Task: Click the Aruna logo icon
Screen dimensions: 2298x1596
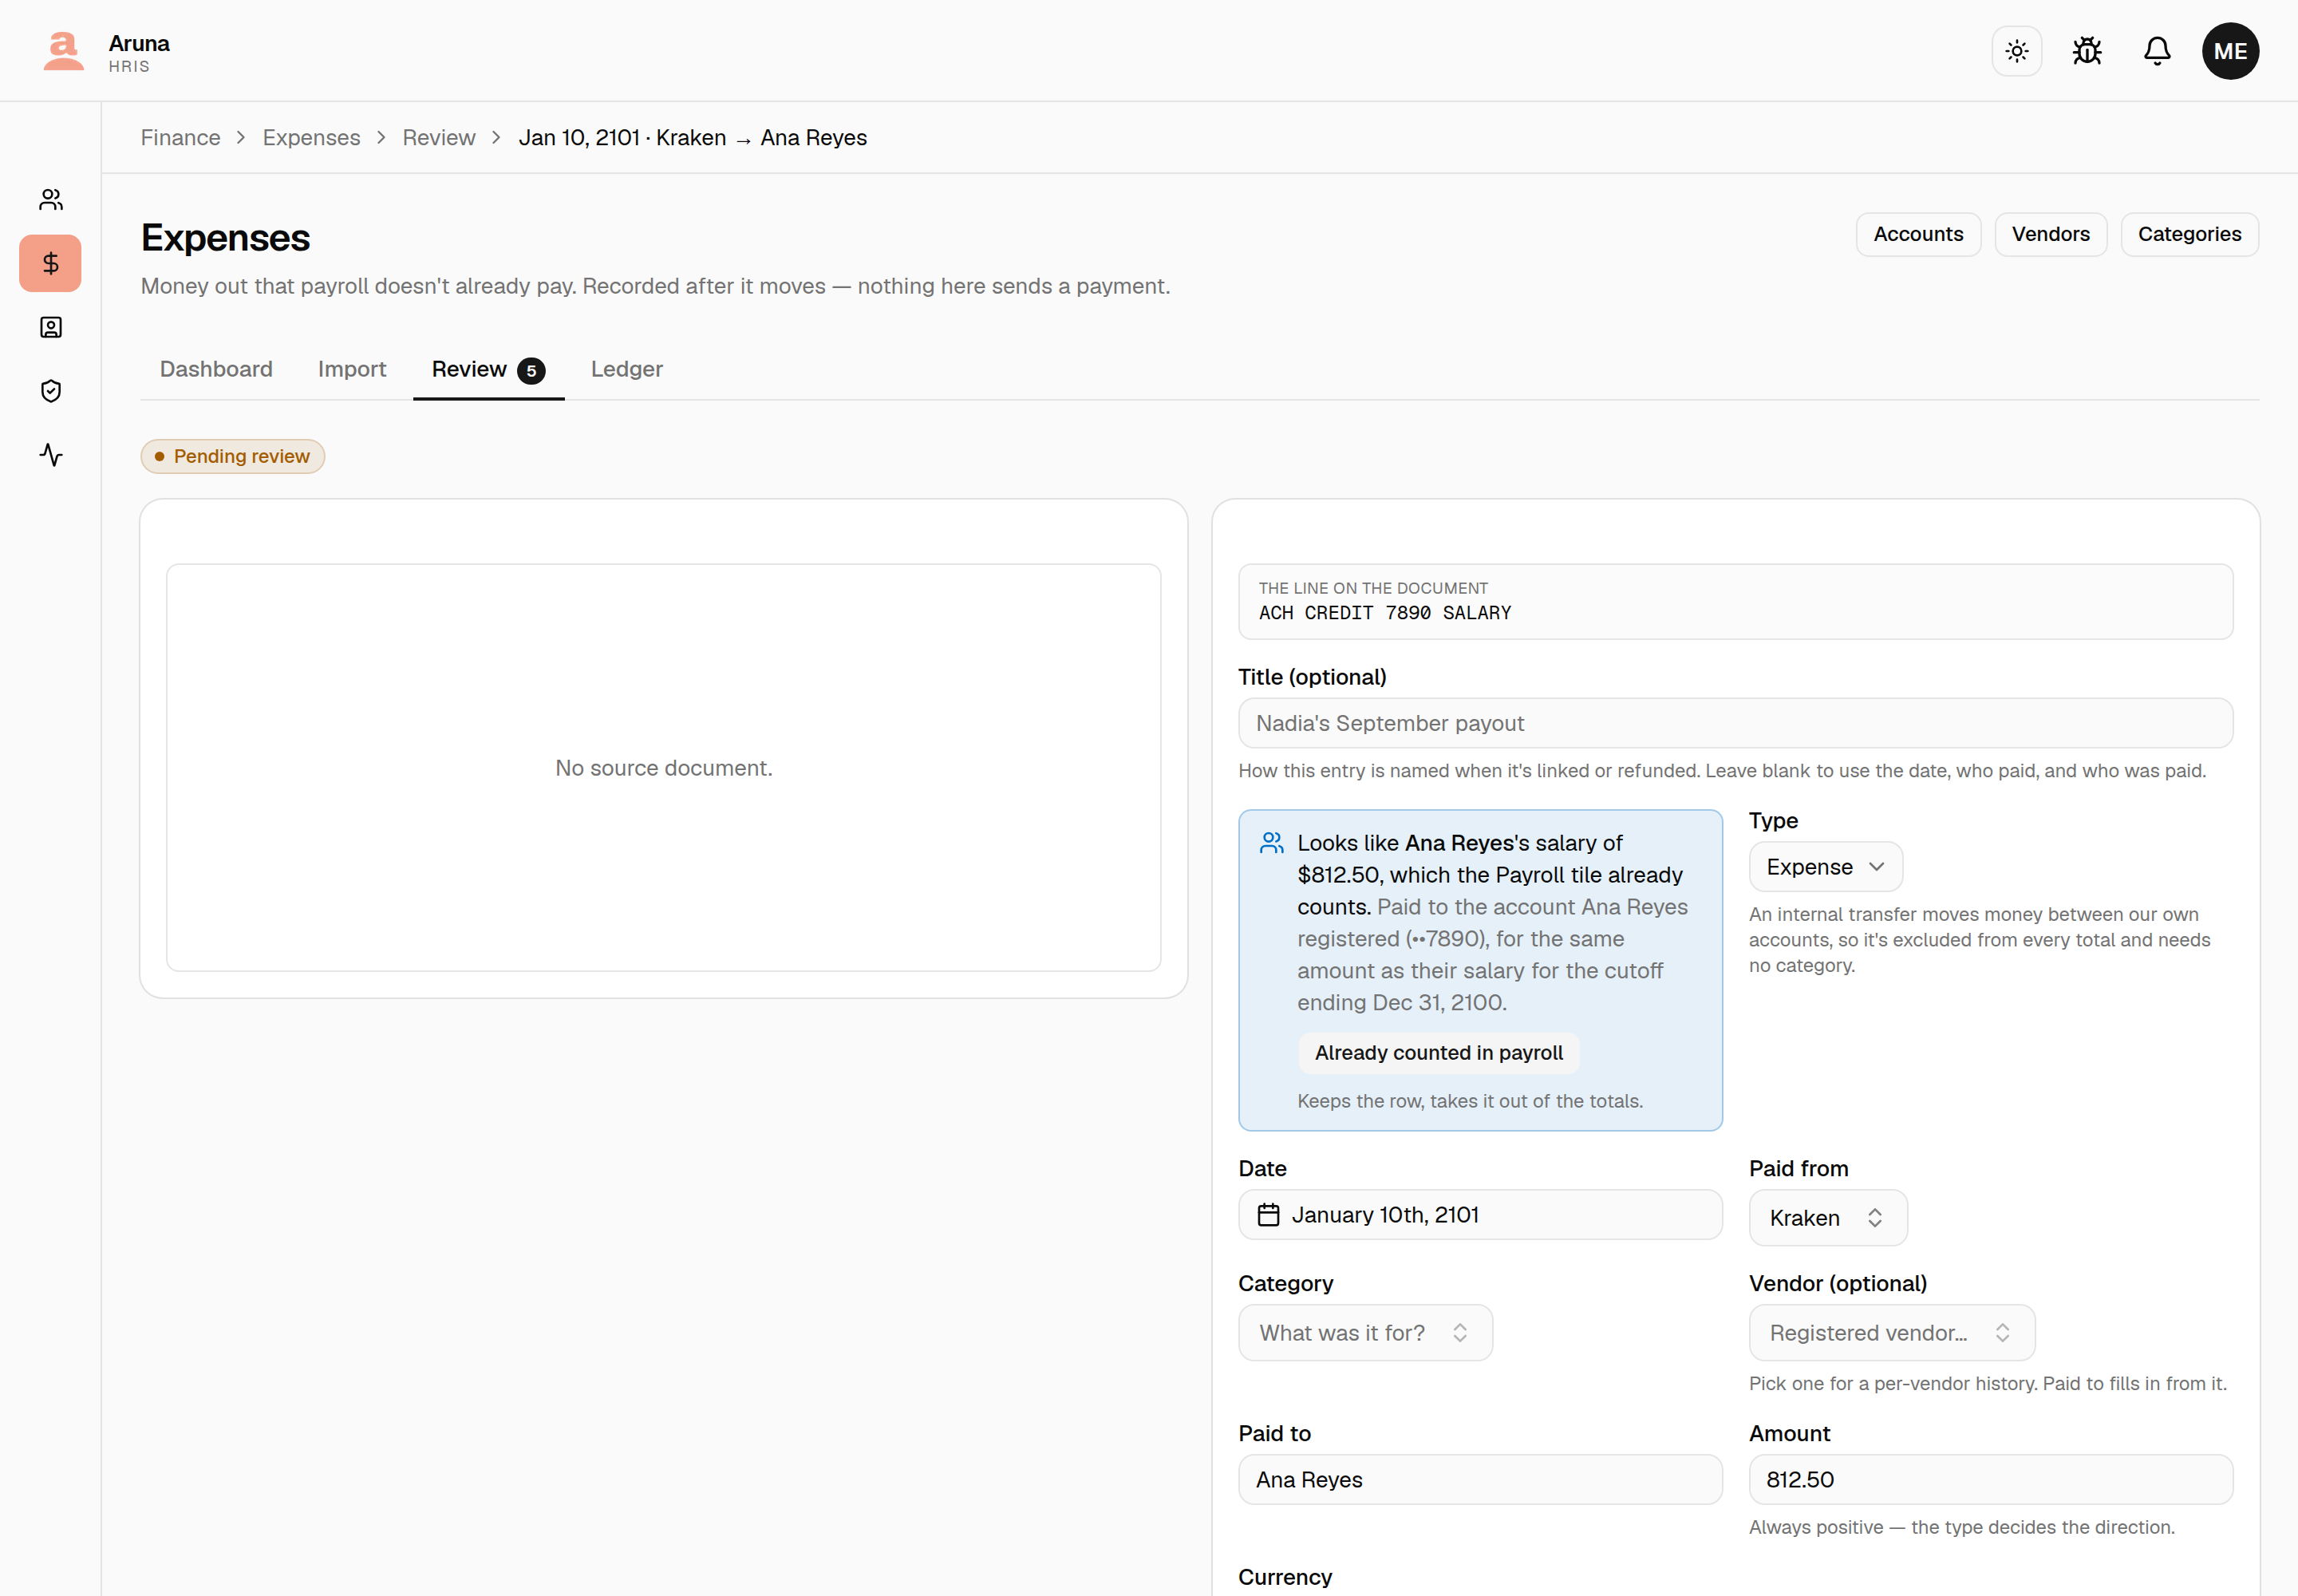Action: (x=63, y=51)
